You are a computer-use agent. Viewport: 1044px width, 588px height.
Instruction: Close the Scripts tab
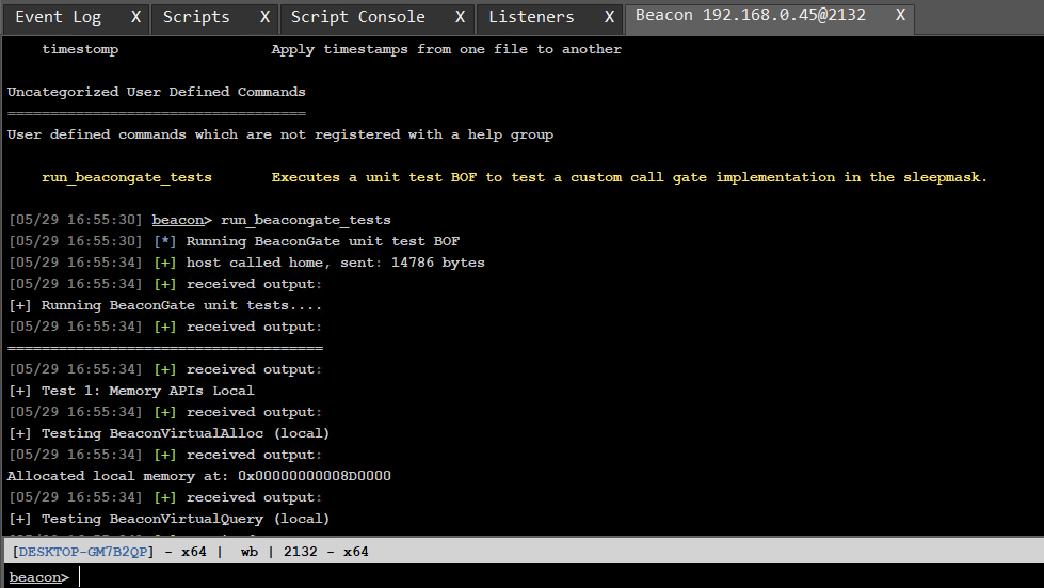(264, 17)
